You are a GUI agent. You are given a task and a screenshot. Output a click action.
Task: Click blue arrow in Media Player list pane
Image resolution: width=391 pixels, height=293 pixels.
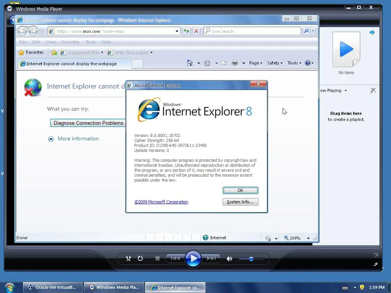(x=372, y=32)
